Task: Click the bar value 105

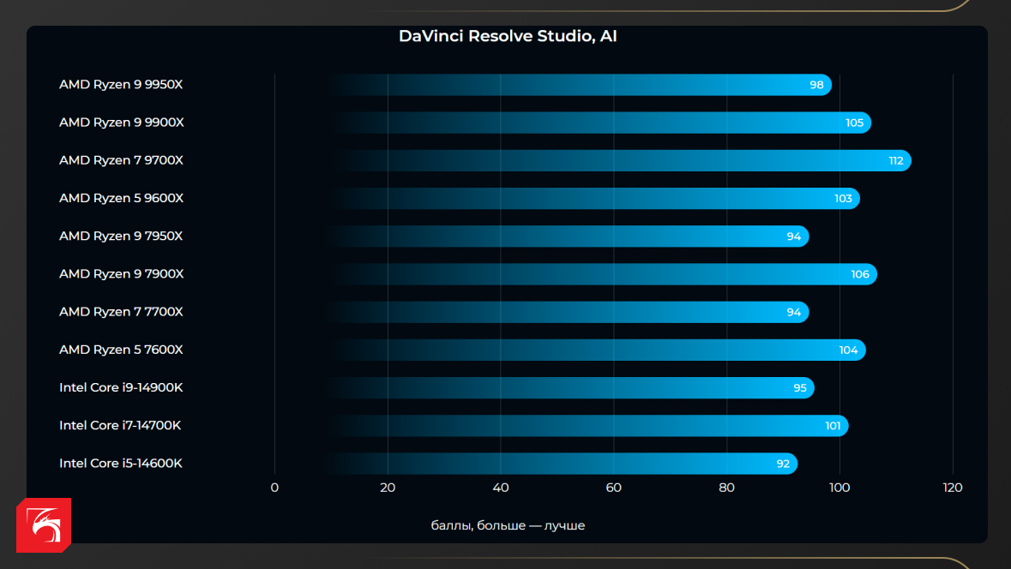Action: pyautogui.click(x=854, y=123)
